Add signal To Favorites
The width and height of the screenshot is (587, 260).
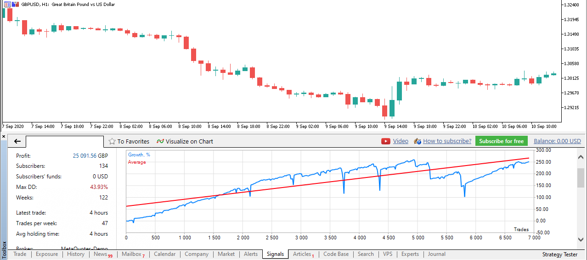click(133, 141)
